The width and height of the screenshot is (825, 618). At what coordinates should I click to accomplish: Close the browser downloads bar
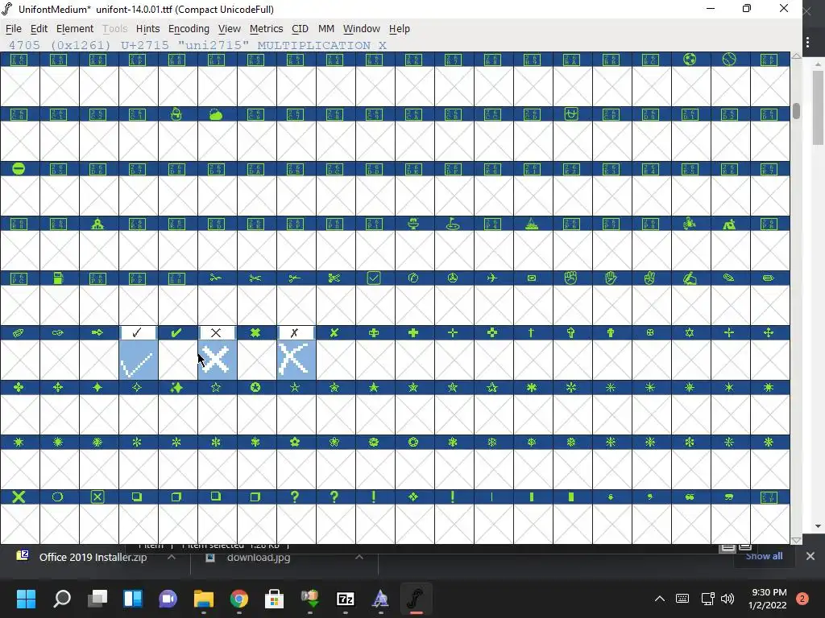pos(810,556)
